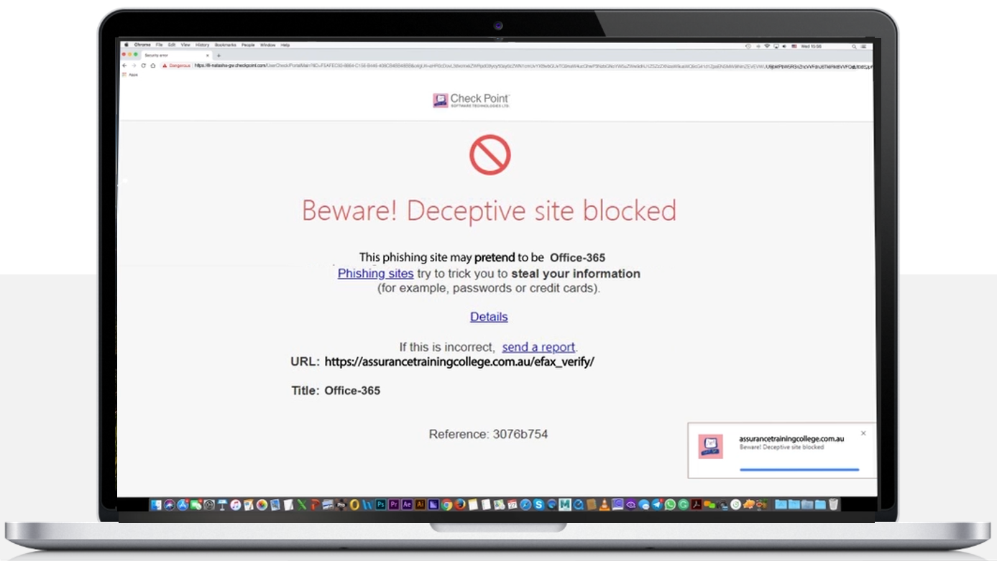Click the send a report link

538,347
